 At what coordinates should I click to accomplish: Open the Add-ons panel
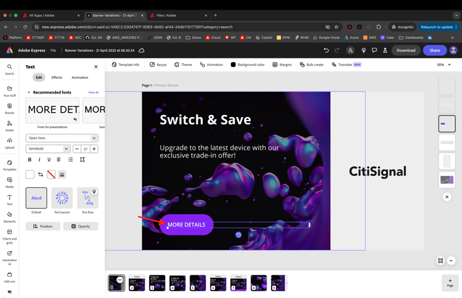9,277
